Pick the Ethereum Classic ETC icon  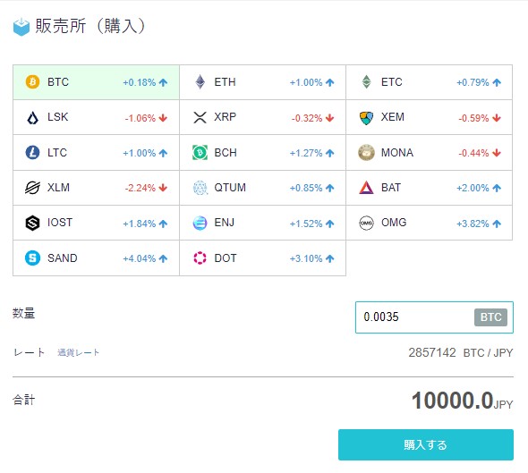pos(366,81)
